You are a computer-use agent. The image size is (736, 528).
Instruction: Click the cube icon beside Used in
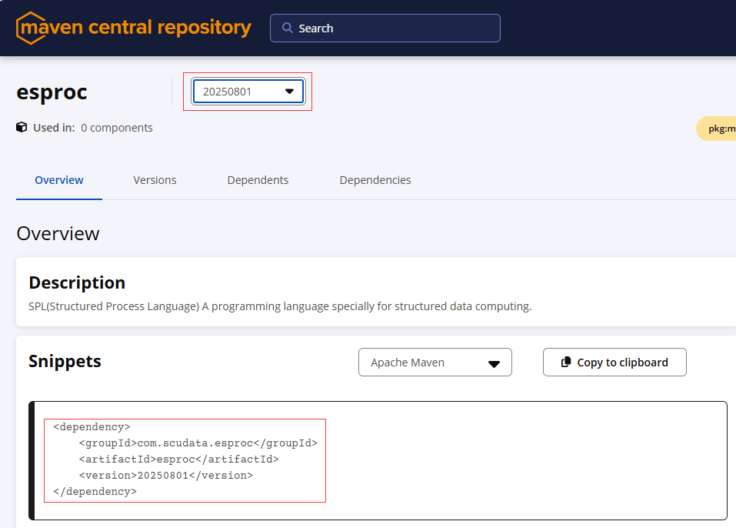click(22, 127)
